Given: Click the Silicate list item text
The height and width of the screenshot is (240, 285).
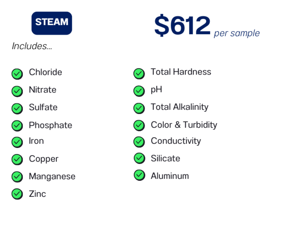Looking at the screenshot, I should (166, 158).
